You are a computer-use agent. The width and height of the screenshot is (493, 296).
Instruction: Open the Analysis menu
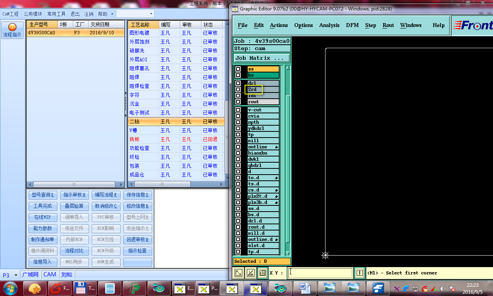(329, 25)
